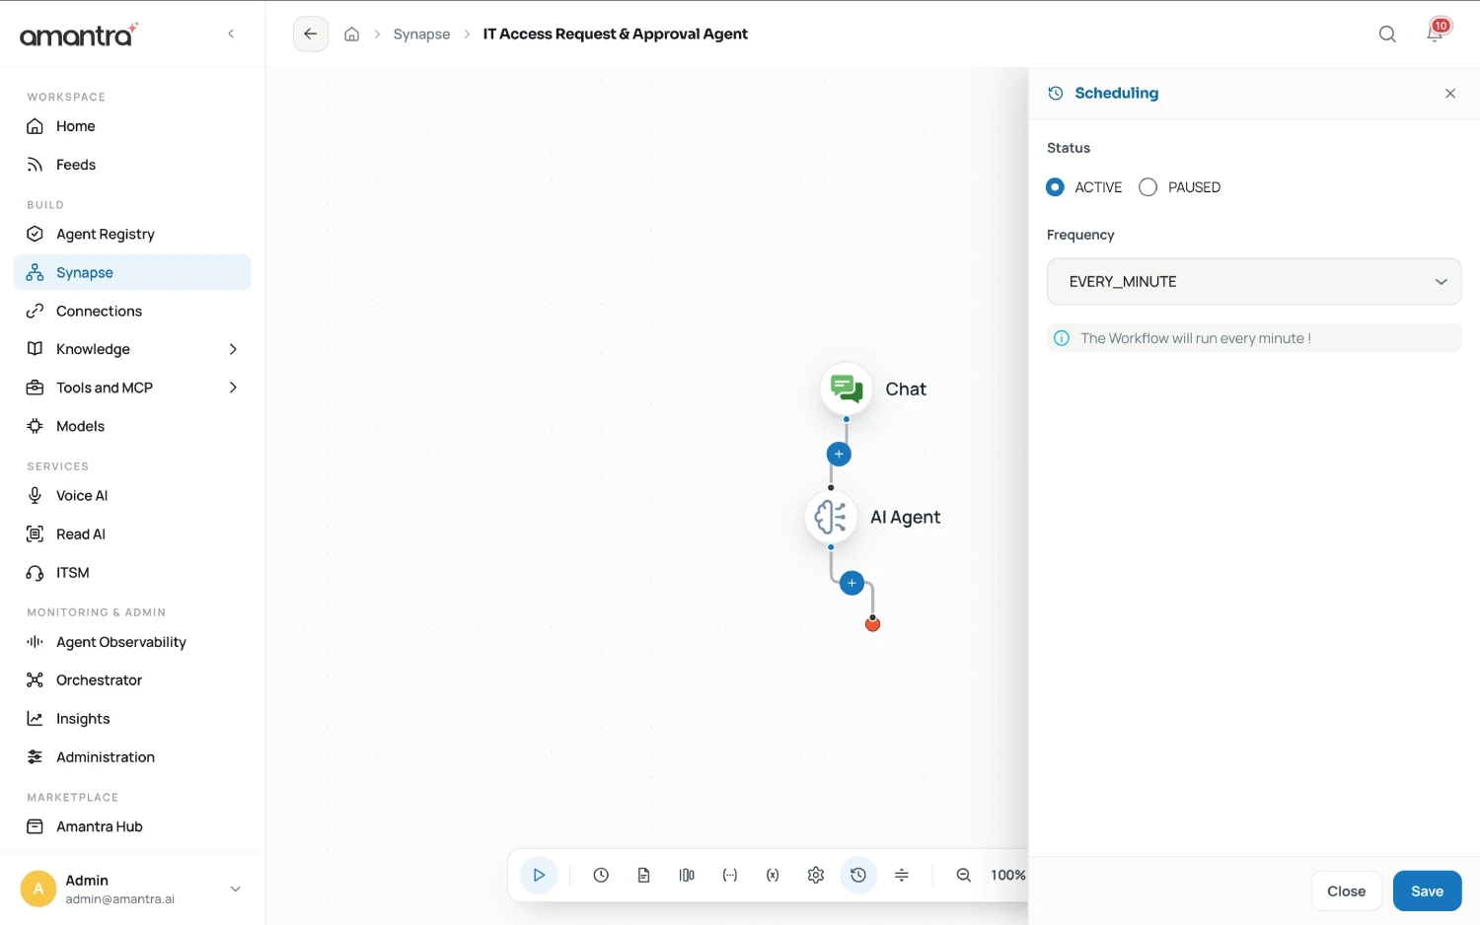Click the parentheses-with-dots icon in bottom toolbar
Screen dimensions: 1480x925
coord(730,875)
